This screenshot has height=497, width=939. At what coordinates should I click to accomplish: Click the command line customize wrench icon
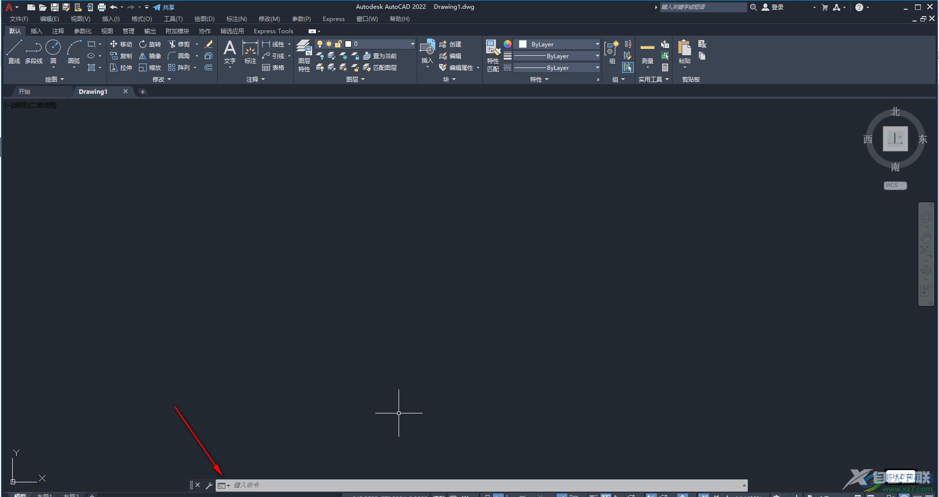[209, 485]
